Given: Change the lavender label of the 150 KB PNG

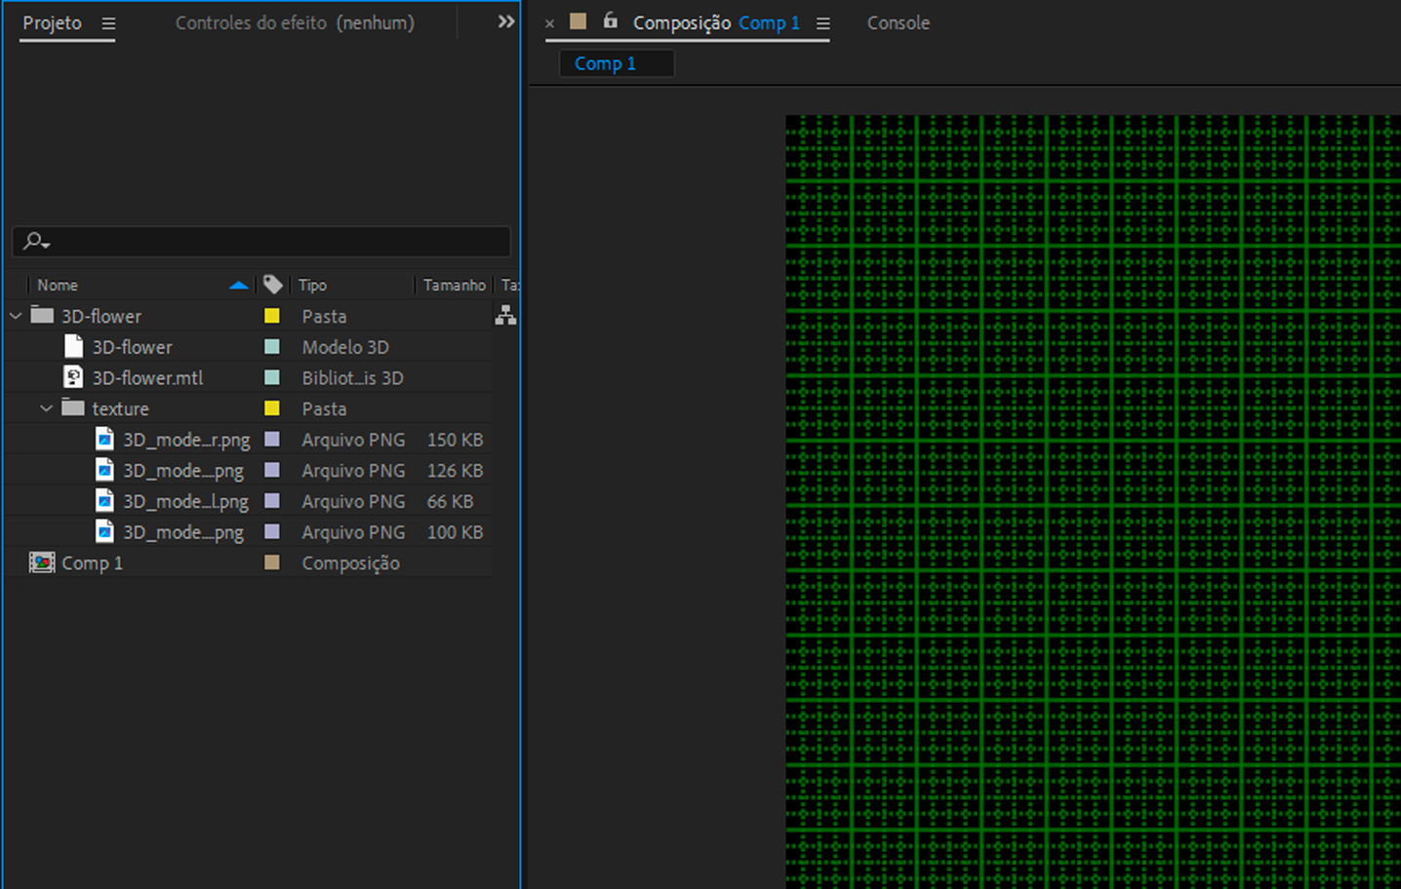Looking at the screenshot, I should 272,439.
